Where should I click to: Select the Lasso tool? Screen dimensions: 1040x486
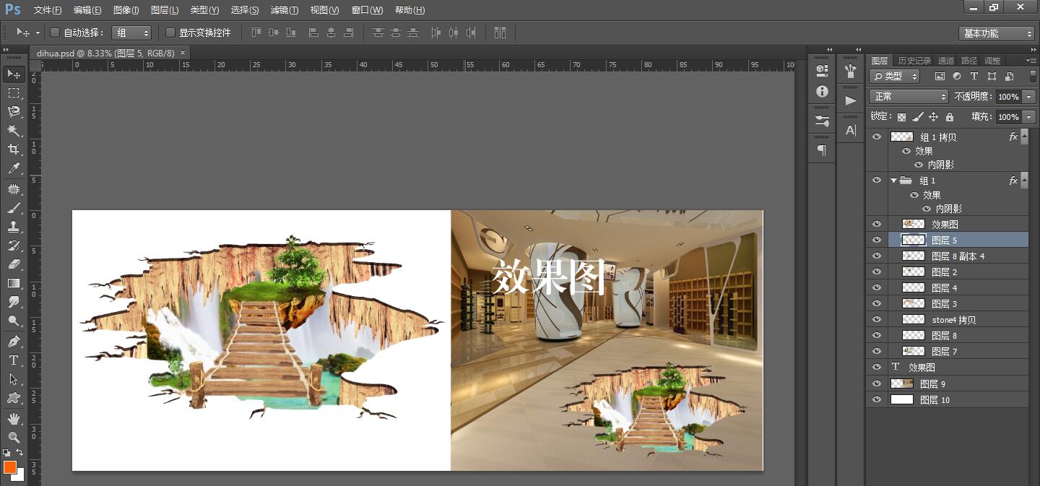(14, 112)
